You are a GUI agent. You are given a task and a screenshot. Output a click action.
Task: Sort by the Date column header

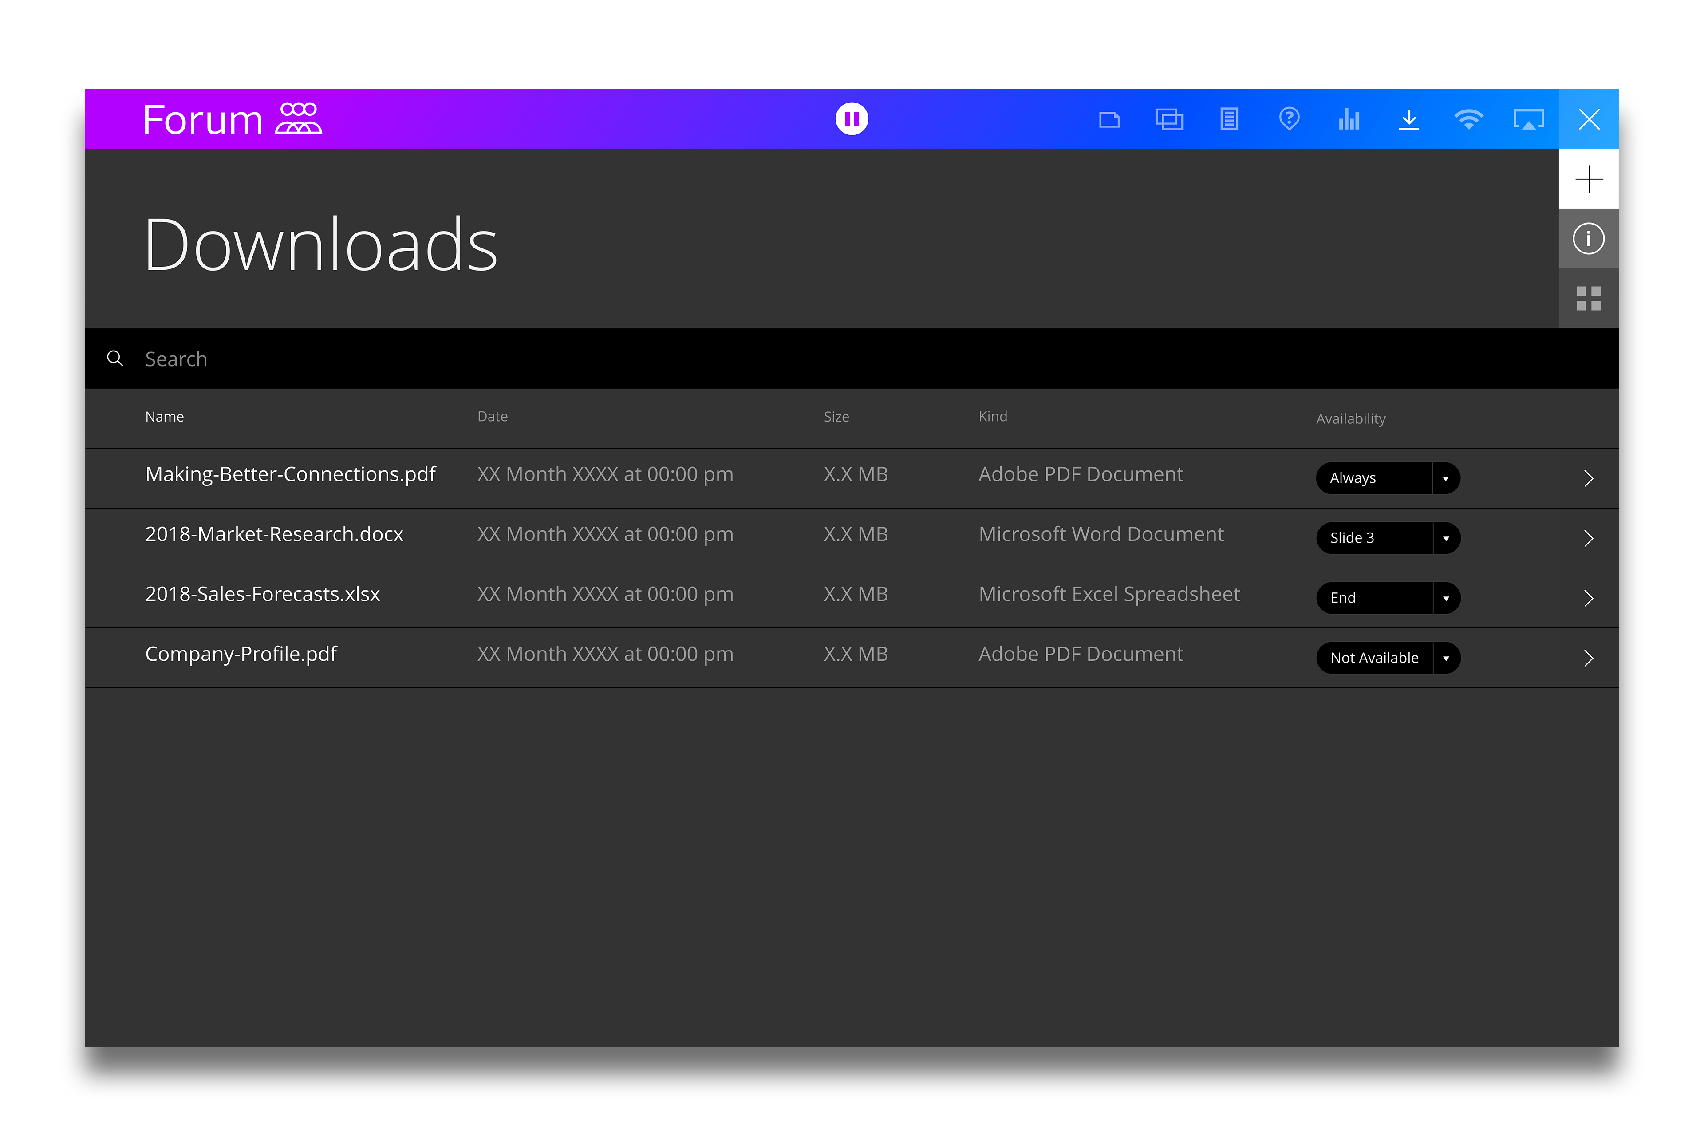coord(493,417)
